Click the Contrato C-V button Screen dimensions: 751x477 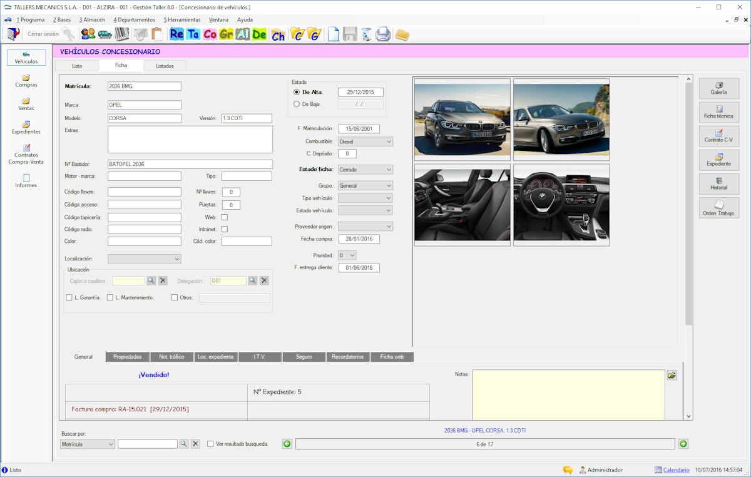(719, 136)
